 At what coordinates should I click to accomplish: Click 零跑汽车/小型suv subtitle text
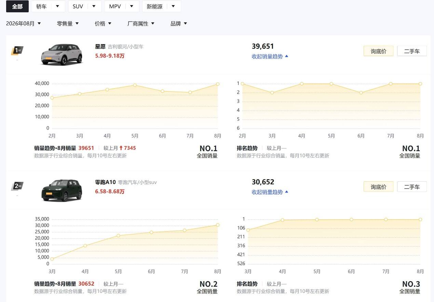[x=137, y=182]
